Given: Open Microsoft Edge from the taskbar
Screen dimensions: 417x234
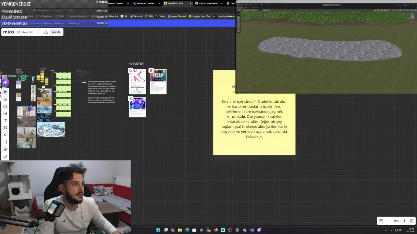Looking at the screenshot, I should pyautogui.click(x=187, y=230).
